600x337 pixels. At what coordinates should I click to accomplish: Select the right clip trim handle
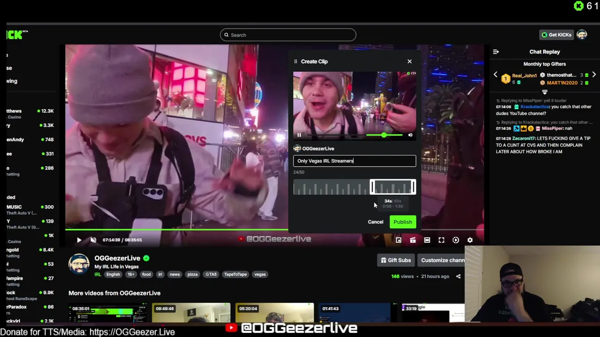pos(413,187)
